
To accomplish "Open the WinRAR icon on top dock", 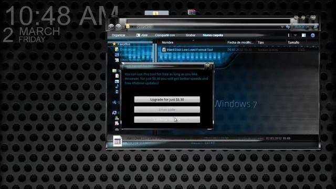I will 192,12.
